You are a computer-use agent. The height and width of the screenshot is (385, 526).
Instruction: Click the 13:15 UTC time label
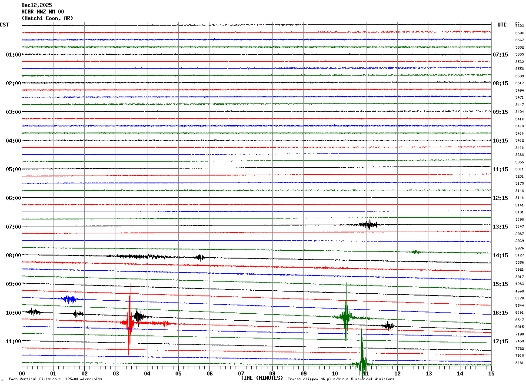500,227
